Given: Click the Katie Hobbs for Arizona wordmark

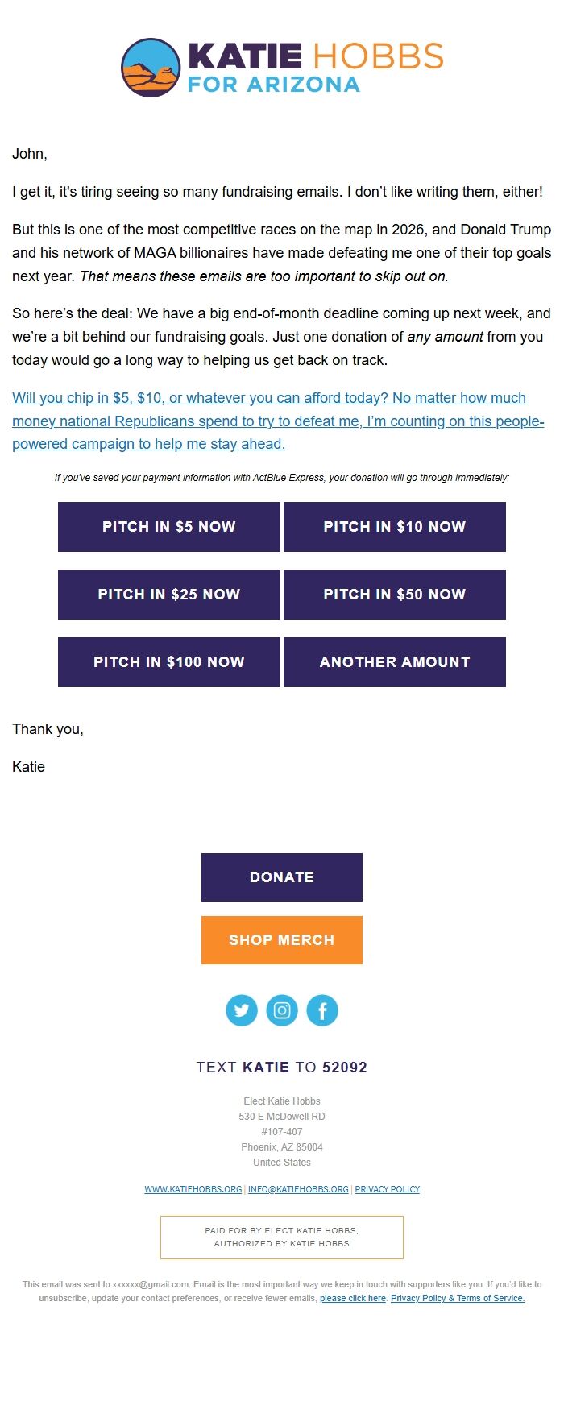Looking at the screenshot, I should point(314,68).
